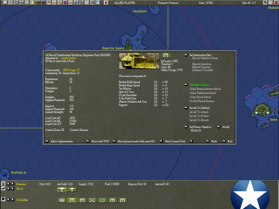The height and width of the screenshot is (209, 279).
Task: Select the HQ unit icon in bottom bar
Action: (62, 200)
